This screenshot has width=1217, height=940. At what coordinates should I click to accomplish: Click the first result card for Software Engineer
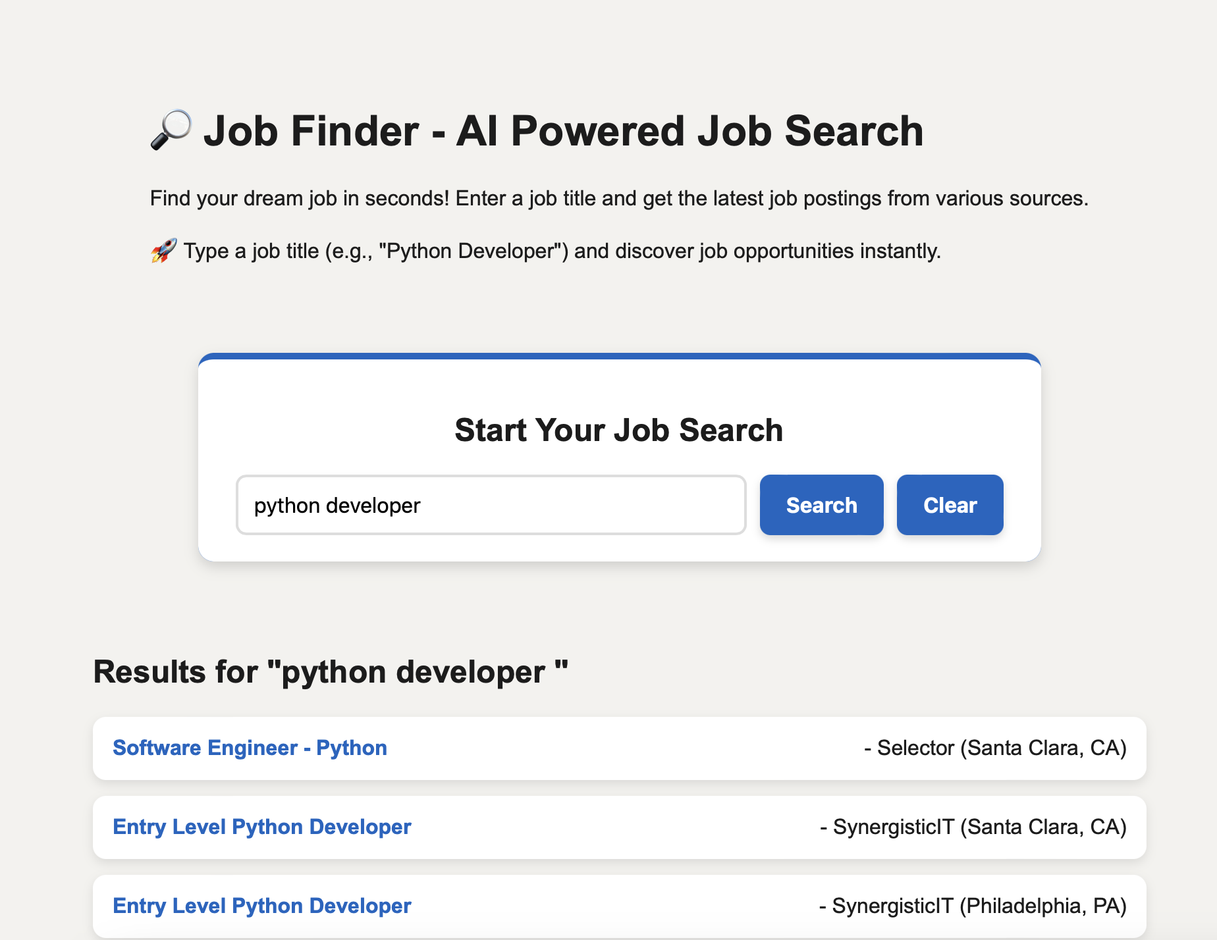click(619, 748)
